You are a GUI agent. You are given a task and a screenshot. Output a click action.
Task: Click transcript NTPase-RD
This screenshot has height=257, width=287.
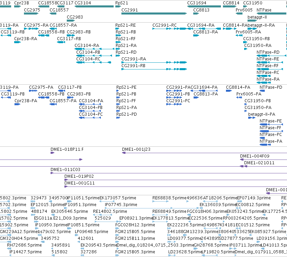click(x=271, y=56)
